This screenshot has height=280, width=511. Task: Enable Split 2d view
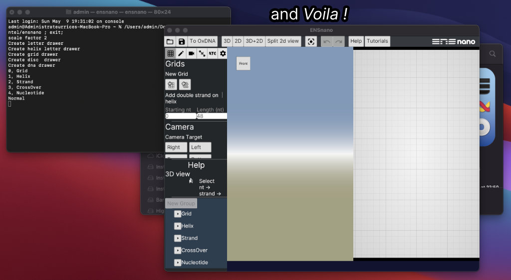(x=283, y=41)
